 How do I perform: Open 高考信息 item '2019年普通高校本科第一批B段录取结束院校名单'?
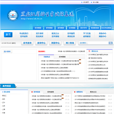pos(47,106)
